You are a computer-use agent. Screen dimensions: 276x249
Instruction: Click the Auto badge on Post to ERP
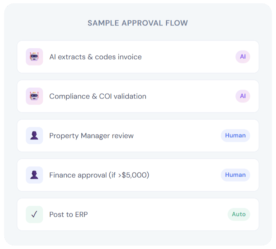click(239, 214)
